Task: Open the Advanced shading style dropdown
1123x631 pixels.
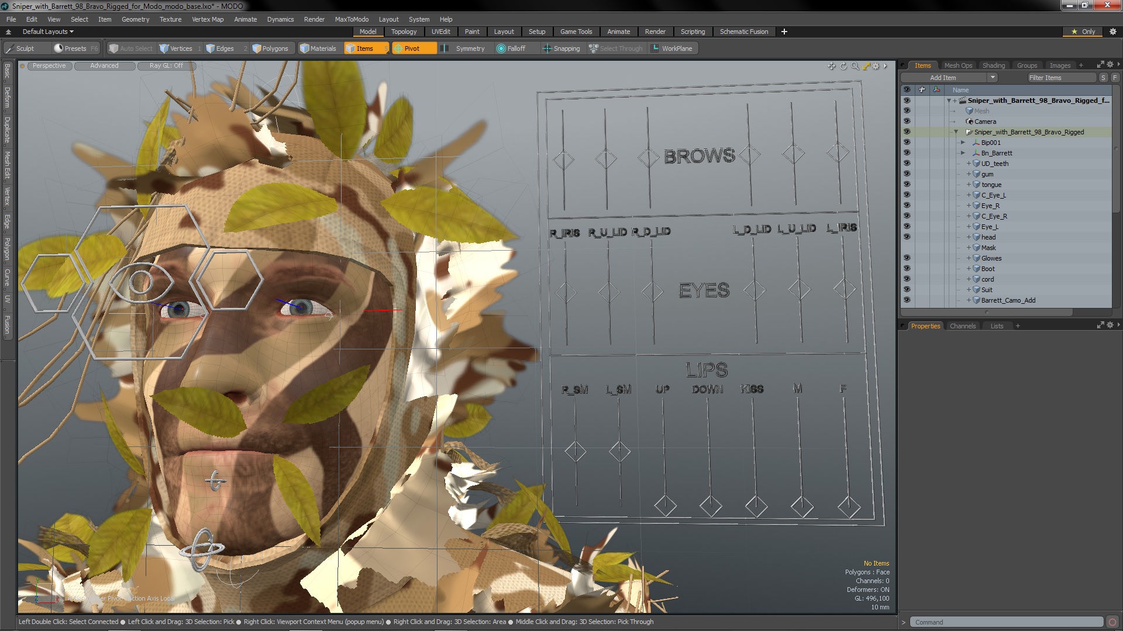Action: coord(104,66)
